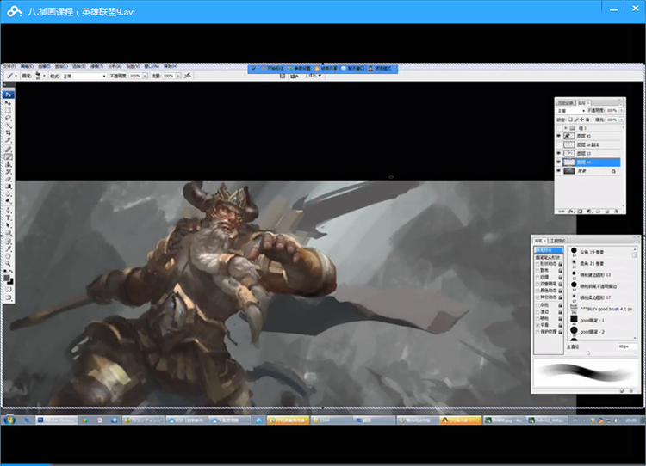Select Blur's good brush preset
Viewport: 646px width, 466px height.
(x=600, y=309)
